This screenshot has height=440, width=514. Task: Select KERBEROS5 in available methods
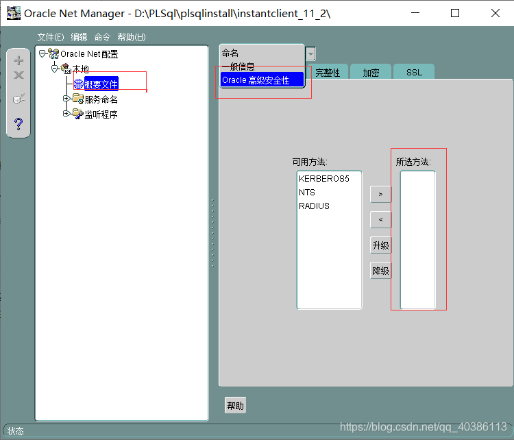point(324,179)
